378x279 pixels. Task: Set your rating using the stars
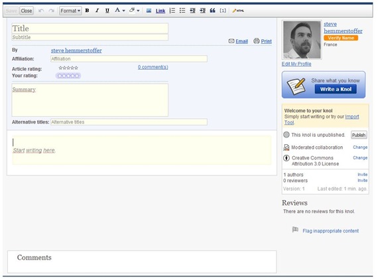(x=68, y=76)
